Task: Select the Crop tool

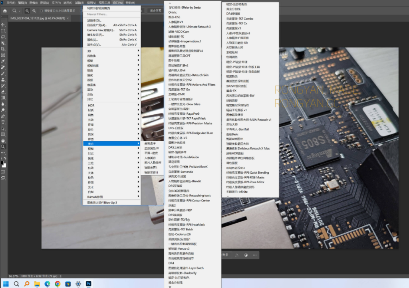Action: point(3,49)
